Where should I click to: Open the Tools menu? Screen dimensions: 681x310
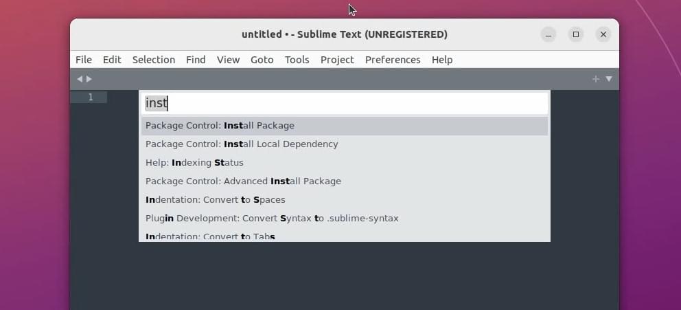[x=297, y=60]
